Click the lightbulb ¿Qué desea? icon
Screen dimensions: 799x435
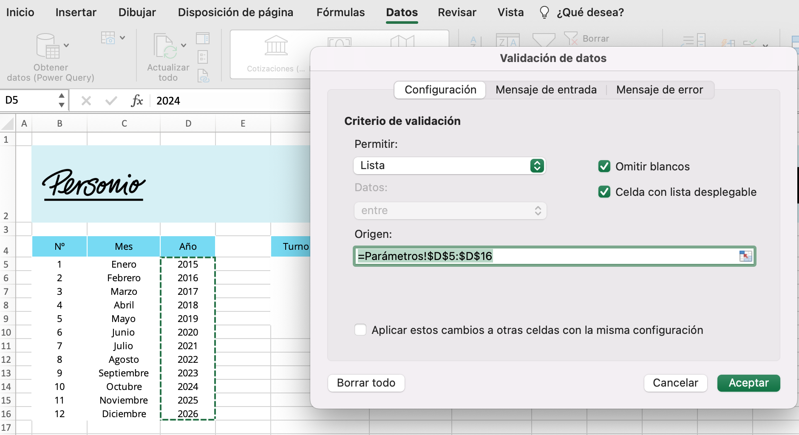(544, 12)
